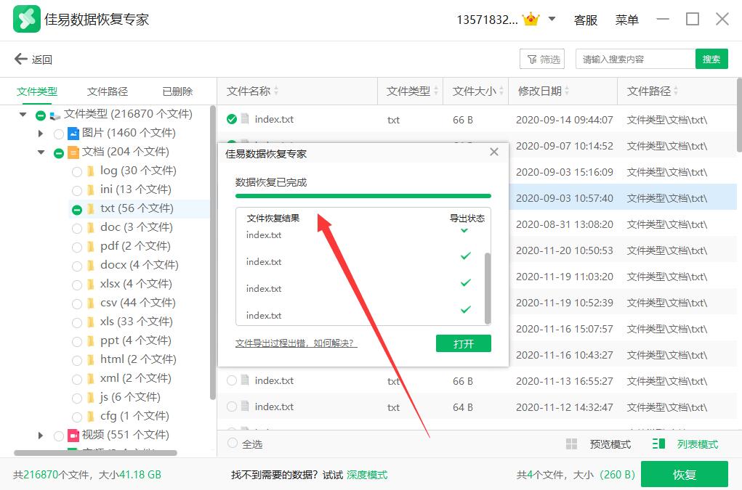Viewport: 742px width, 490px height.
Task: Click the 文档 document category icon
Action: point(73,152)
